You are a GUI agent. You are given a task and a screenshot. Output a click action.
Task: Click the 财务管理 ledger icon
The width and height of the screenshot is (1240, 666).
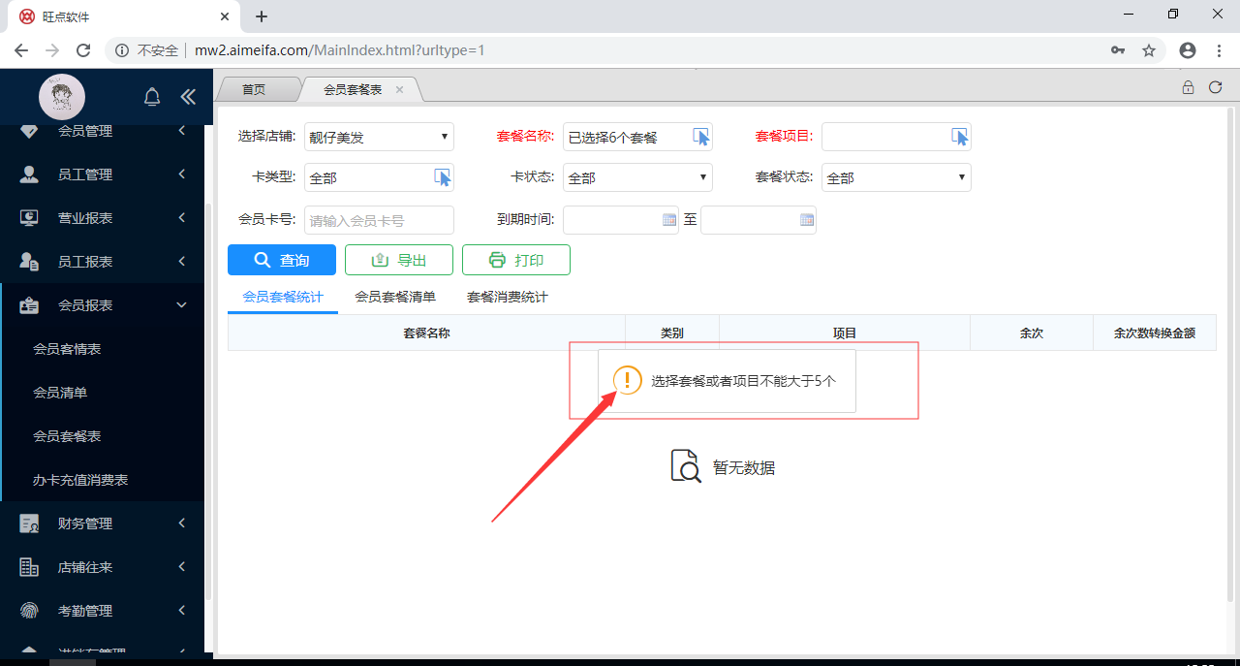tap(29, 523)
